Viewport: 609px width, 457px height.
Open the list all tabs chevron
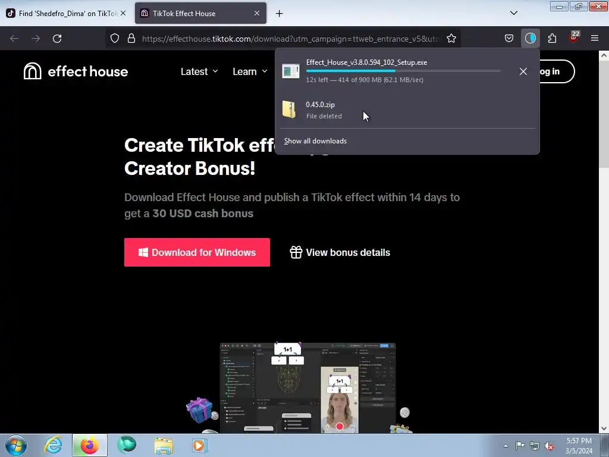click(513, 13)
